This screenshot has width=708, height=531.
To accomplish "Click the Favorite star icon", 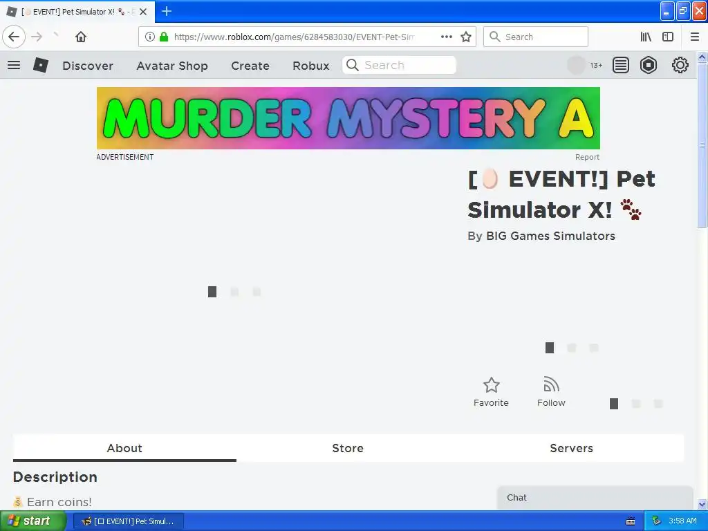I will pyautogui.click(x=492, y=385).
